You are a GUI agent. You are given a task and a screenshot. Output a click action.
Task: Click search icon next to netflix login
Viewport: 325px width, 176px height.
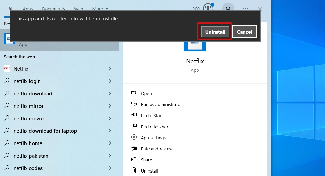[x=7, y=81]
